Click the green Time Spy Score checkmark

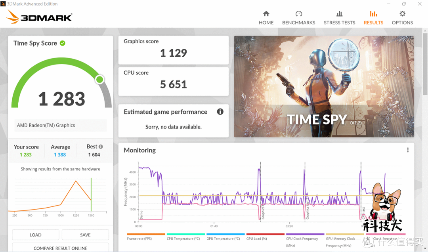pyautogui.click(x=63, y=43)
